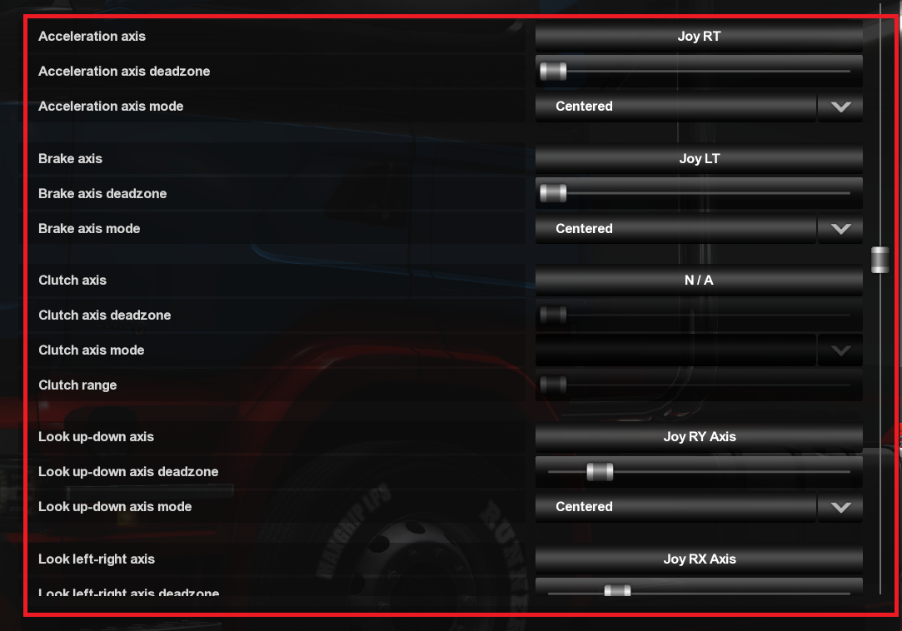Click the Look left-right axis deadzone slider handle
Screen dimensions: 902x631
click(617, 591)
